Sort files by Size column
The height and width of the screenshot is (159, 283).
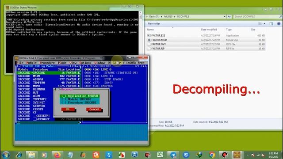click(253, 30)
